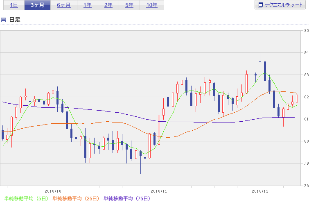Click the 単純移動平均（5日） legend label
Screen dimensions: 309x202
(26, 198)
